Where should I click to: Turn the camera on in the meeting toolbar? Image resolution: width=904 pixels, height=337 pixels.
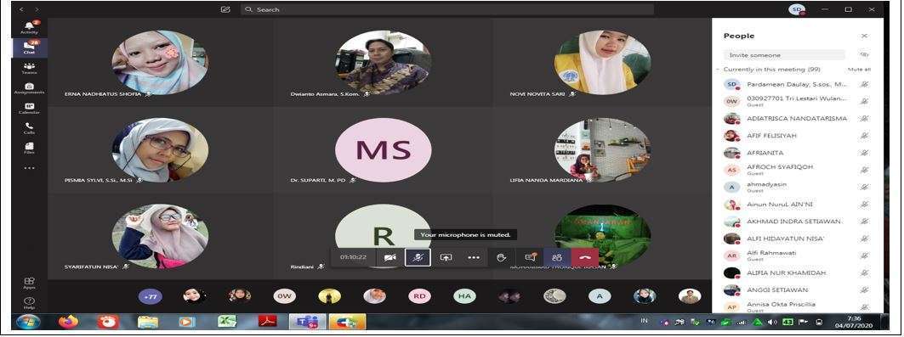tap(389, 258)
